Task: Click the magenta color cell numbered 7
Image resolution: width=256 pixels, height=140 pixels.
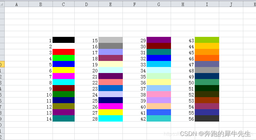Action: pos(64,76)
